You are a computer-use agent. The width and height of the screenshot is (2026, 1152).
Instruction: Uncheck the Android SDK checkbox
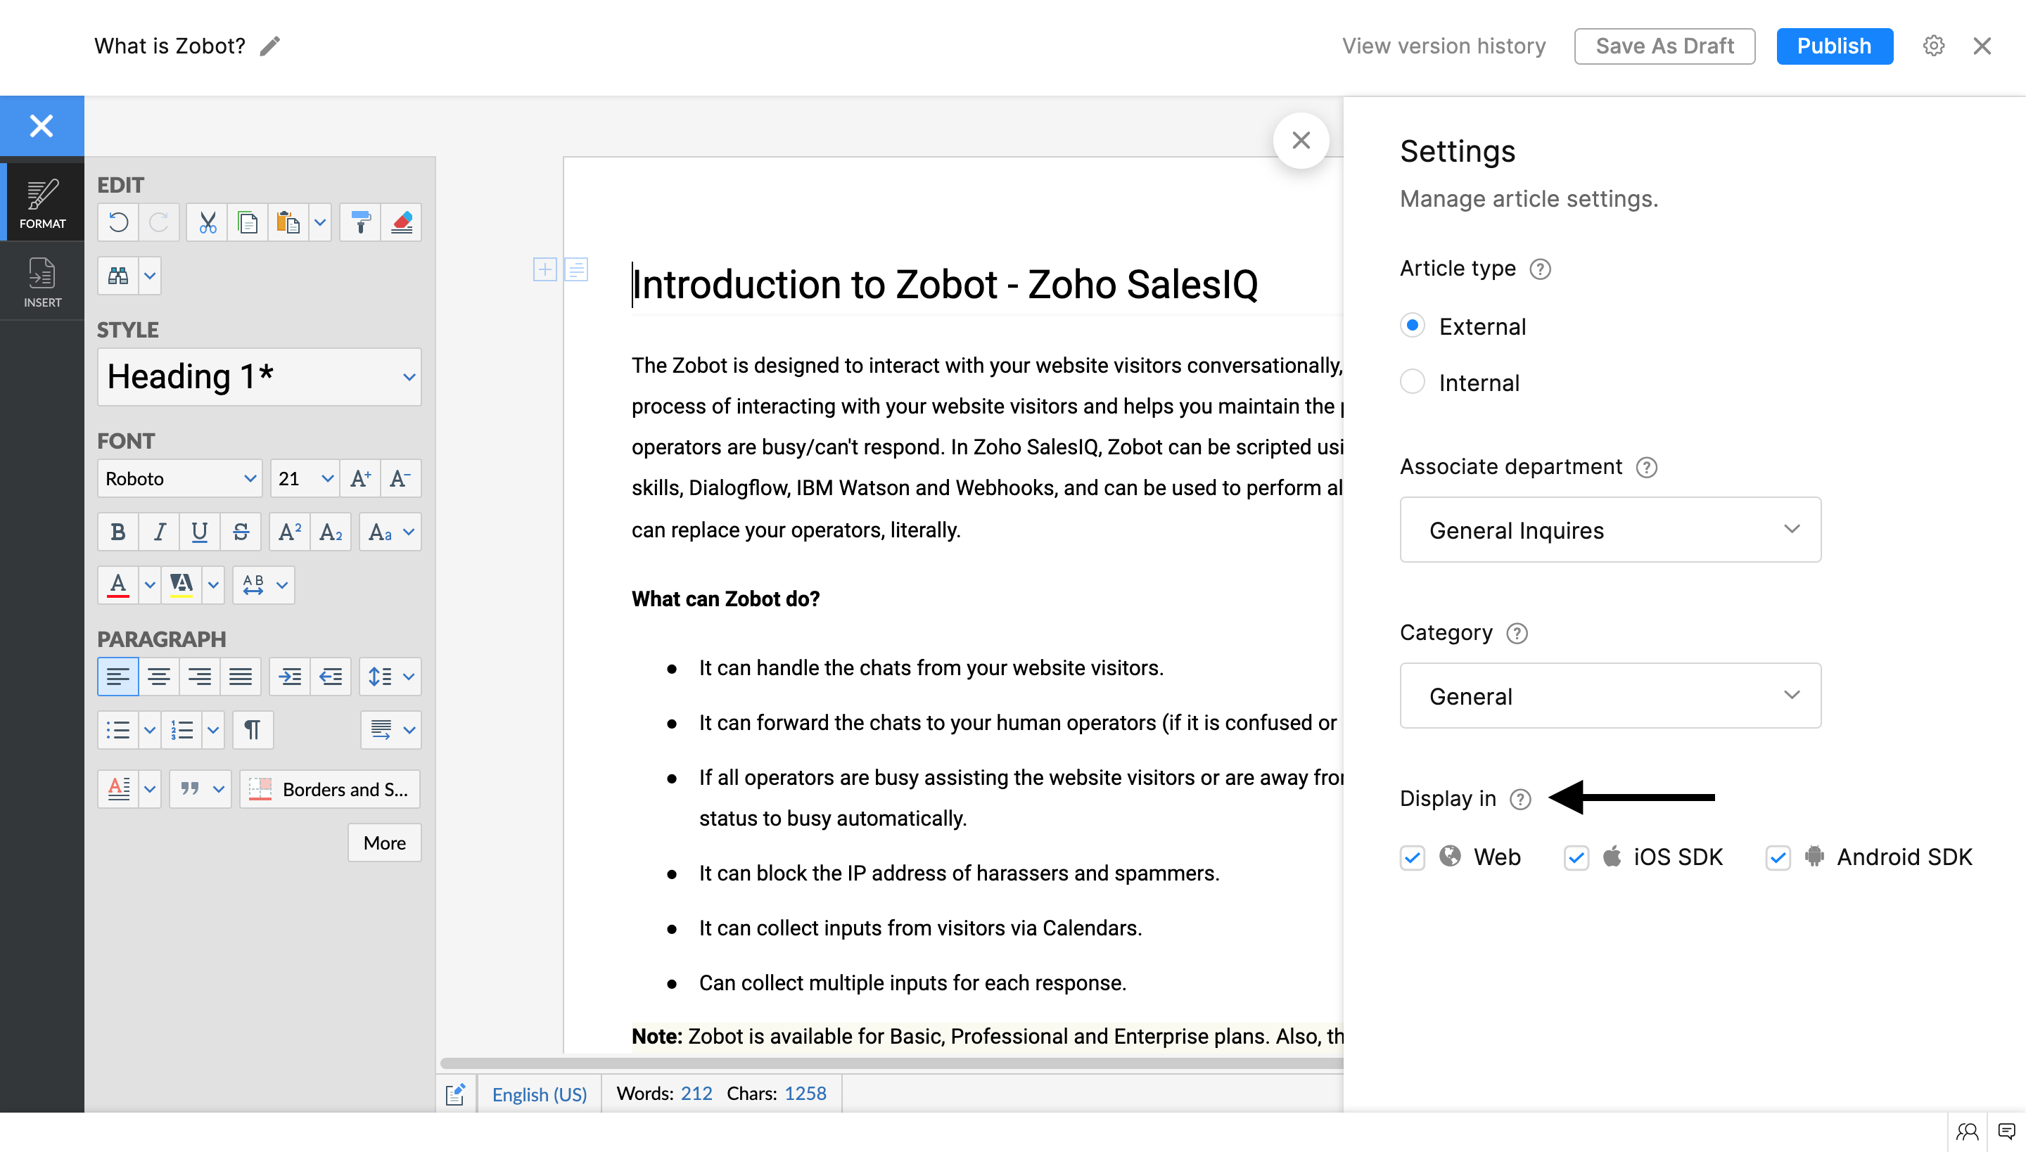coord(1778,858)
